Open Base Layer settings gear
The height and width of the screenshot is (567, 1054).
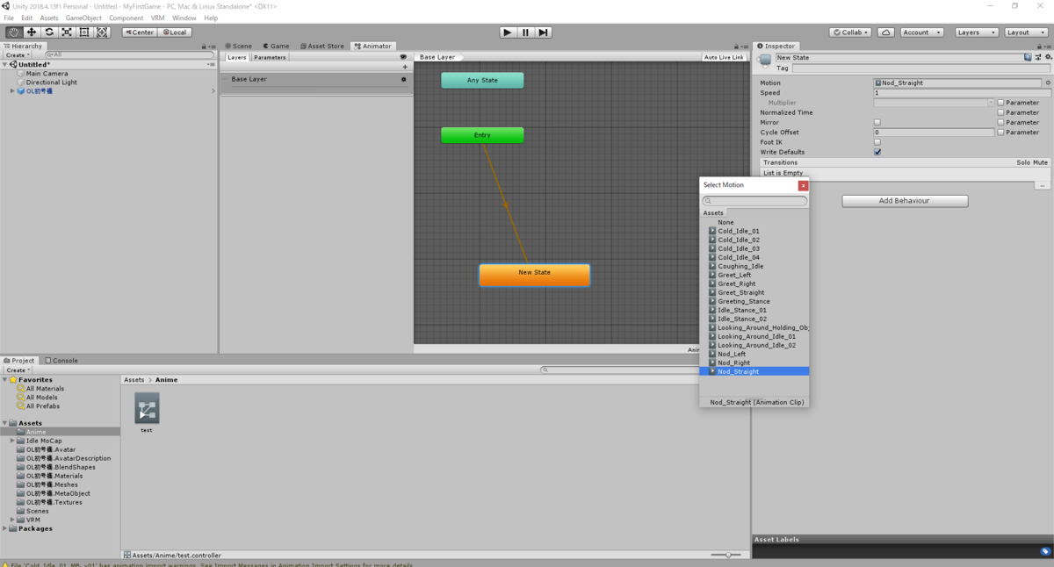pyautogui.click(x=404, y=79)
